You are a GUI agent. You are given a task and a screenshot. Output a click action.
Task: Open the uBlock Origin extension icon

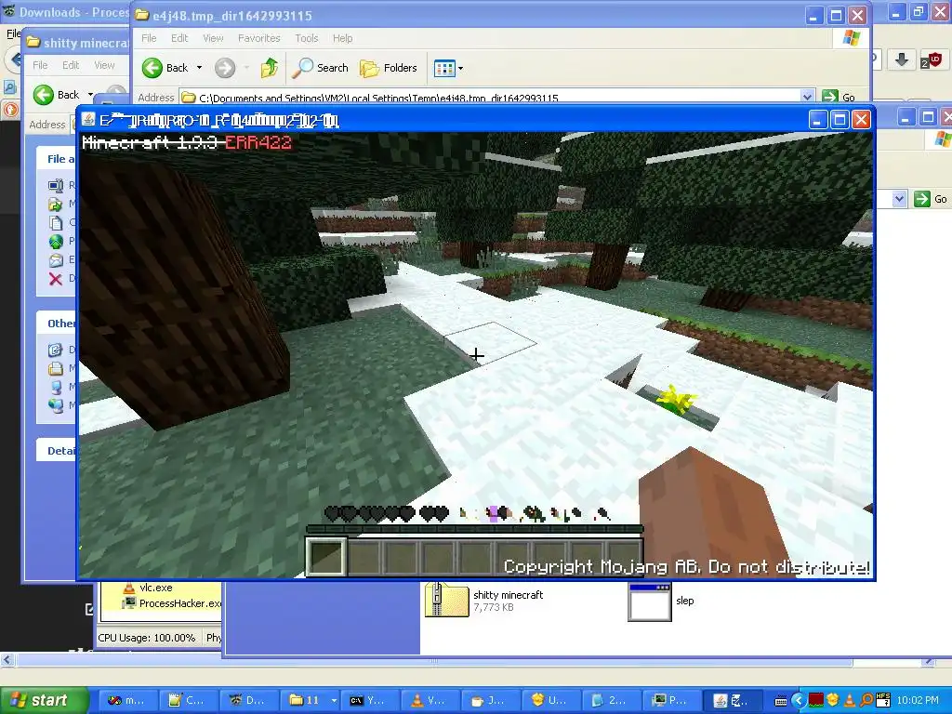931,59
